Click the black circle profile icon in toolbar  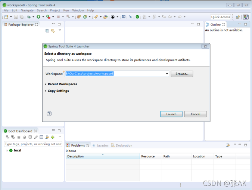click(113, 17)
